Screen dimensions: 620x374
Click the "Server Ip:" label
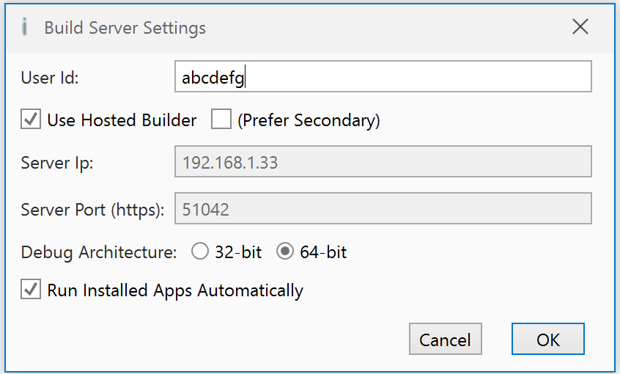point(57,163)
